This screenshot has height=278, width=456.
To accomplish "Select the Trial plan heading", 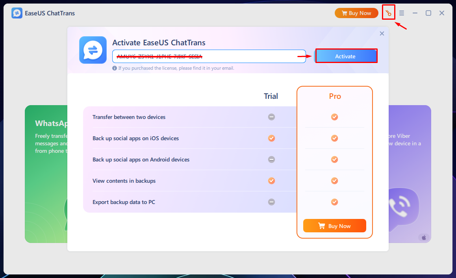I will pos(271,96).
